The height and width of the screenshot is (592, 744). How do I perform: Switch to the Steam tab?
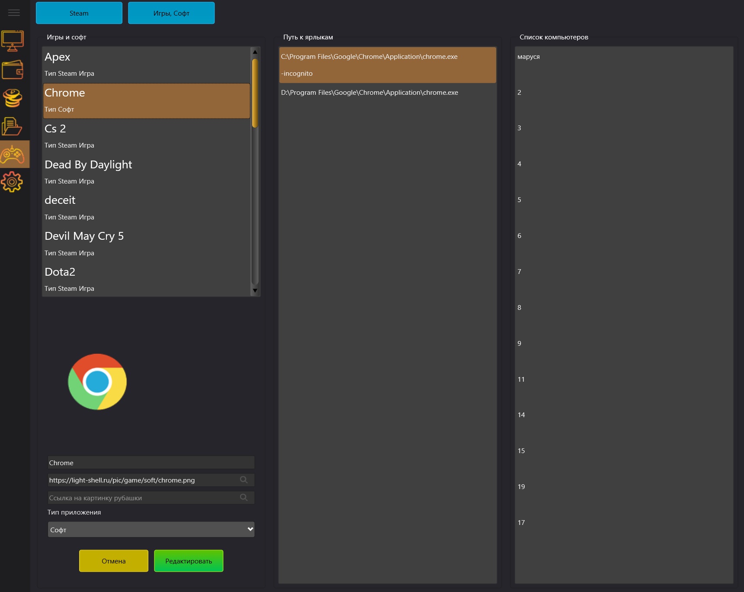pyautogui.click(x=79, y=13)
